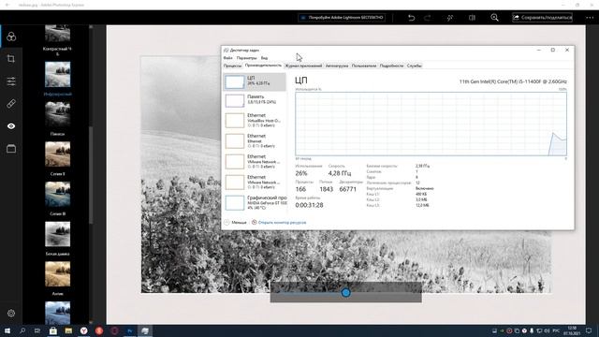Apply the Antique look thumbnail
Viewport: 599px width, 337px height.
tap(57, 274)
